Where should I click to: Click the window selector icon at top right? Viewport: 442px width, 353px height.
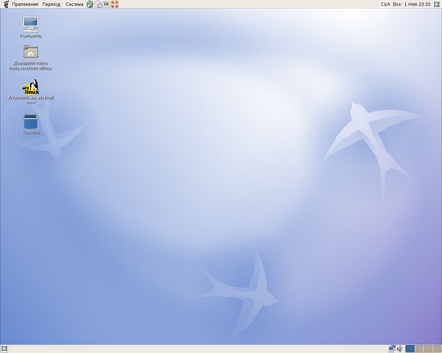pyautogui.click(x=436, y=4)
